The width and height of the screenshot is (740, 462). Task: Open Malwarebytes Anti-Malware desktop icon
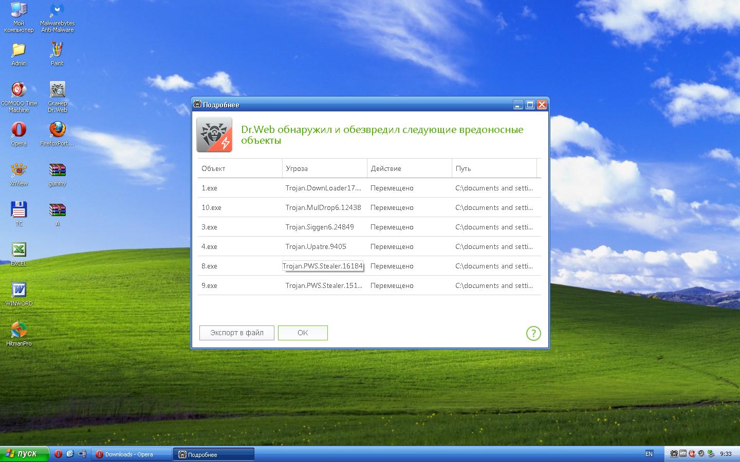click(57, 18)
